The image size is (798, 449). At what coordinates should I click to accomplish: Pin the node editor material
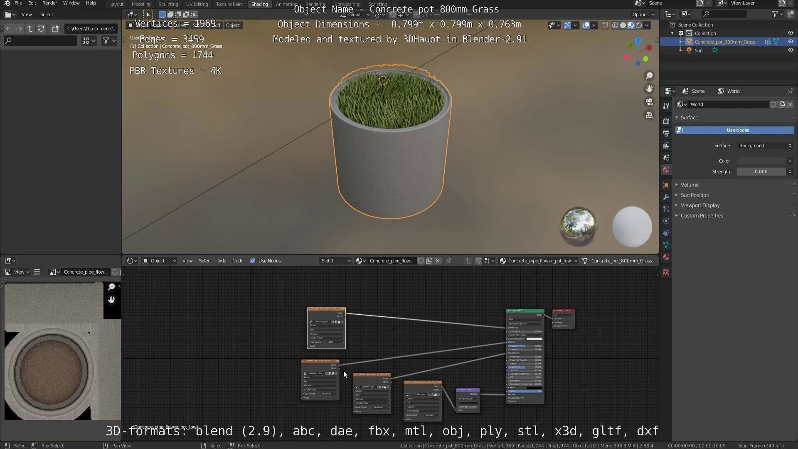coord(448,261)
